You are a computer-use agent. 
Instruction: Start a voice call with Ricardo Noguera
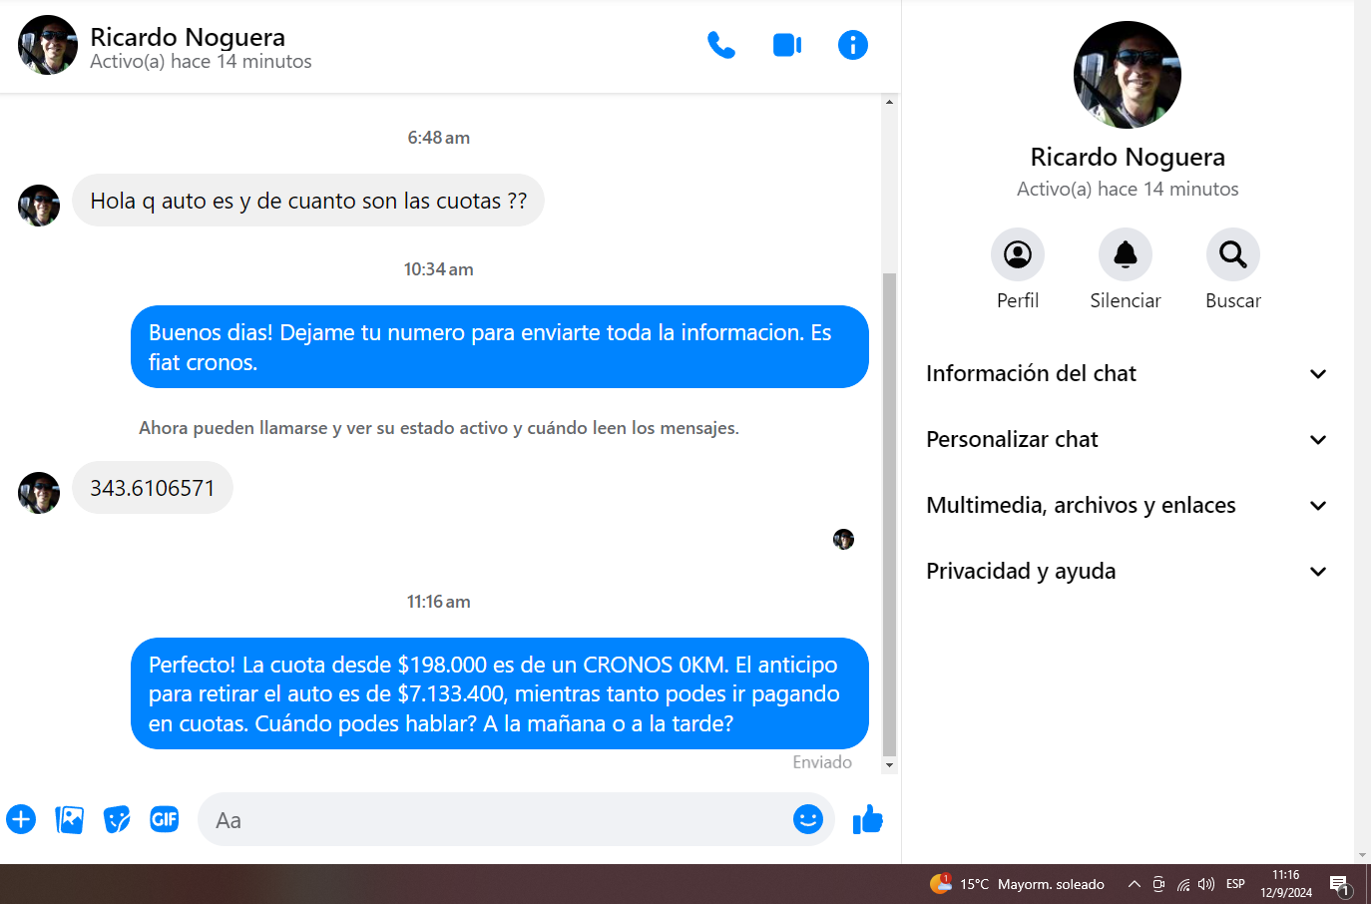[x=720, y=45]
